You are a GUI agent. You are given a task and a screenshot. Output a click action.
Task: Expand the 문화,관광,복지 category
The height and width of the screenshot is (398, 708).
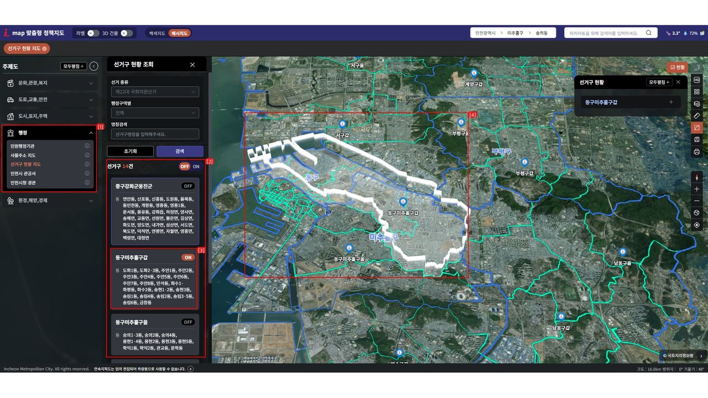pyautogui.click(x=50, y=83)
